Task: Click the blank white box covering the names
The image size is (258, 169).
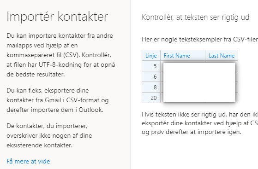Action: coord(199,82)
